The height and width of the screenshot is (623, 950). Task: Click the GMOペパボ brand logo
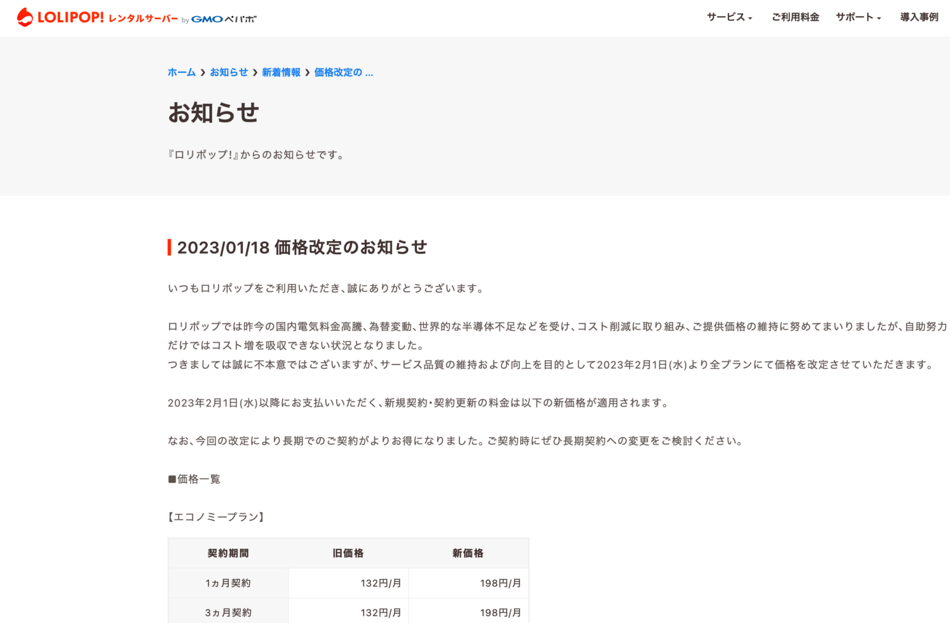pyautogui.click(x=223, y=19)
